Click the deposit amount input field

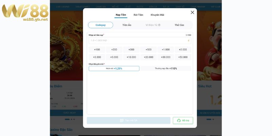coord(136,40)
